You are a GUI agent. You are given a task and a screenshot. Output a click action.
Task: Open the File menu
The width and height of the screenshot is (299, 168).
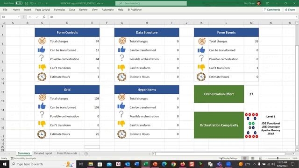(5, 9)
